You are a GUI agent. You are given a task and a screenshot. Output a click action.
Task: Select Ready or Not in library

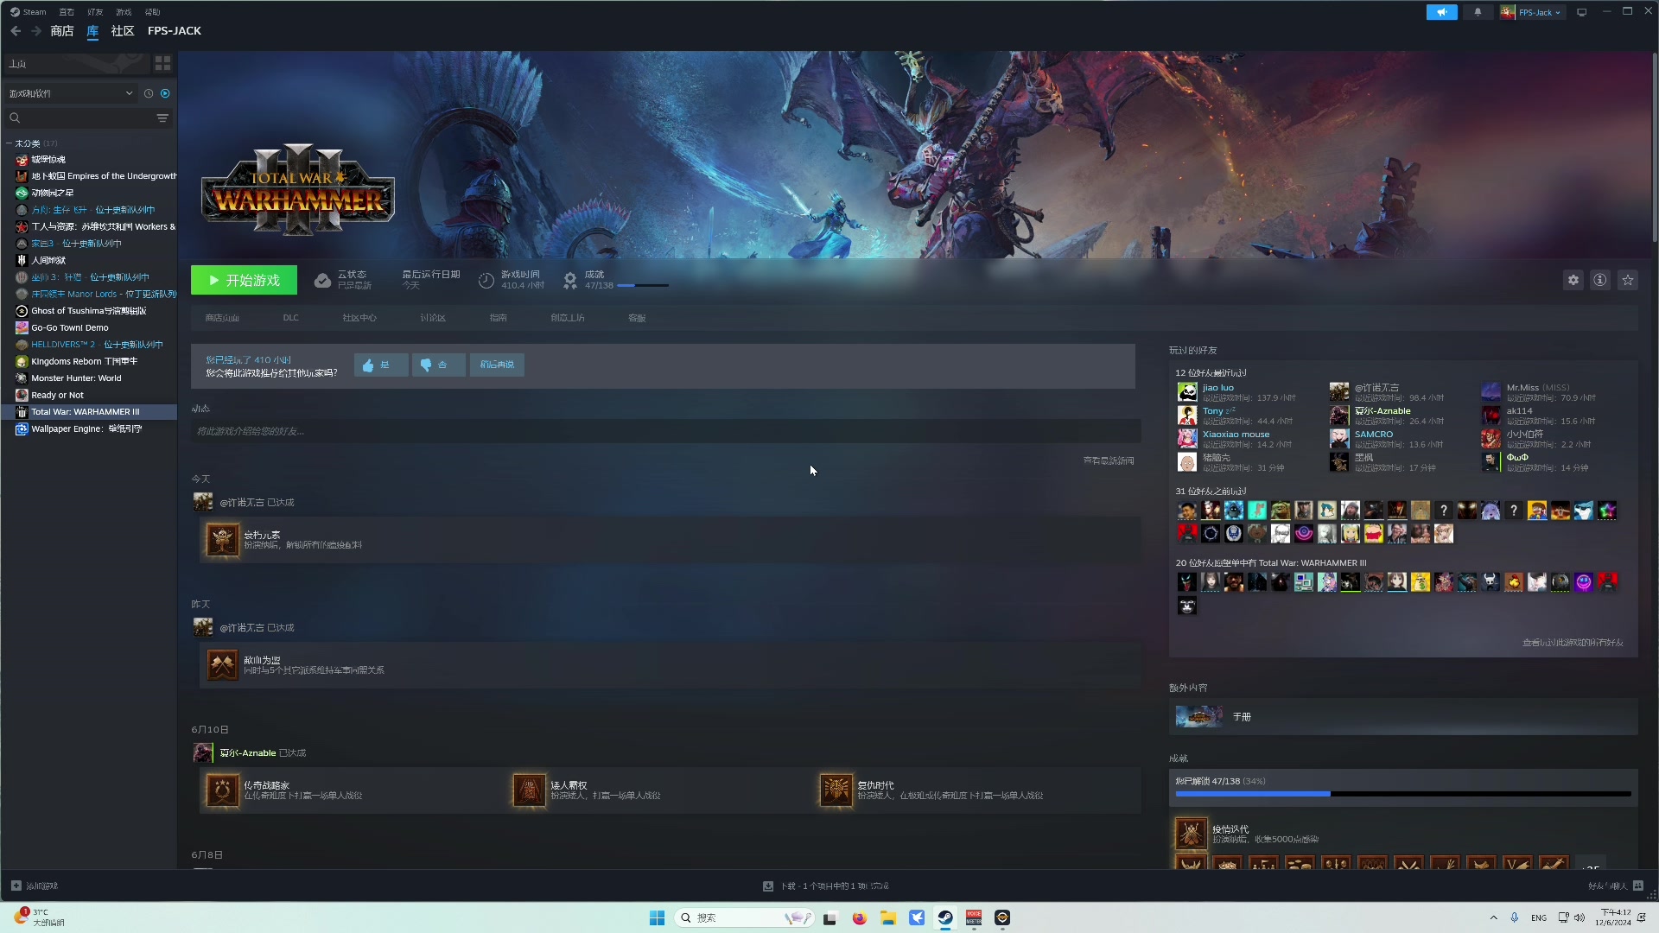pyautogui.click(x=57, y=396)
